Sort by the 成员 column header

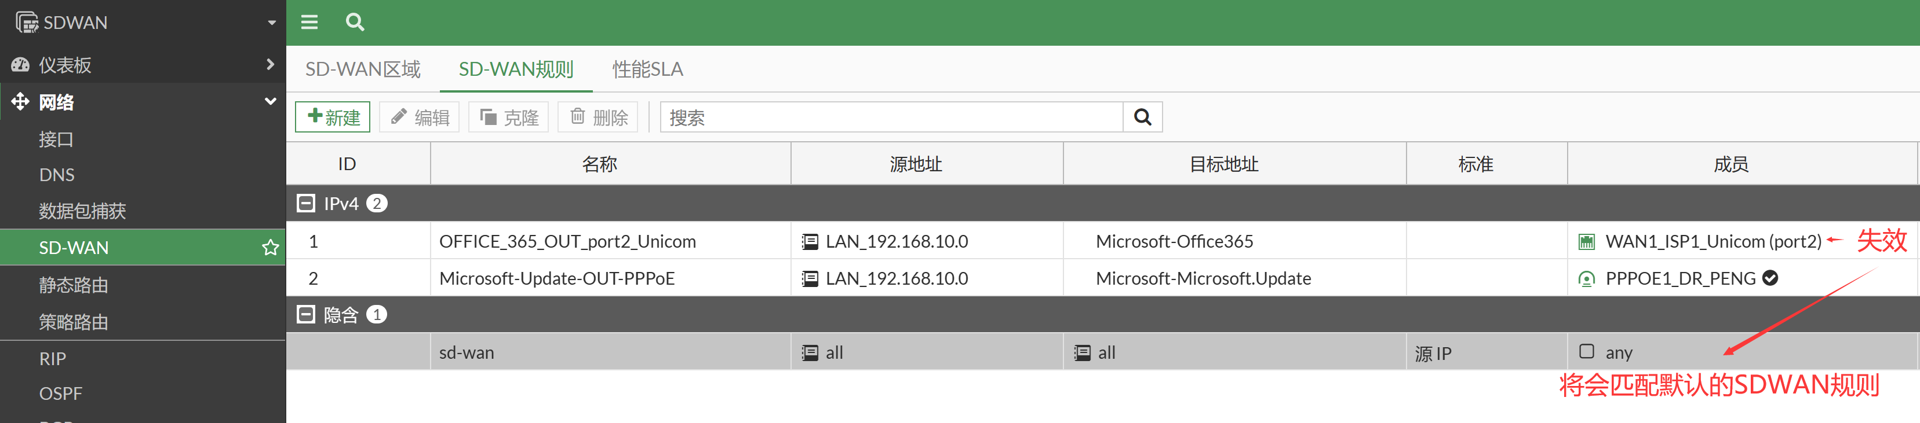[1742, 164]
